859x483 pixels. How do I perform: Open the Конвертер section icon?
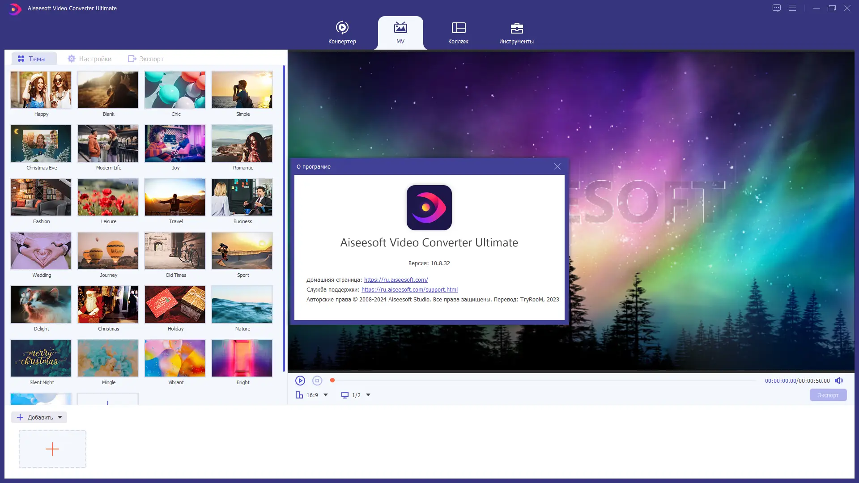coord(342,28)
